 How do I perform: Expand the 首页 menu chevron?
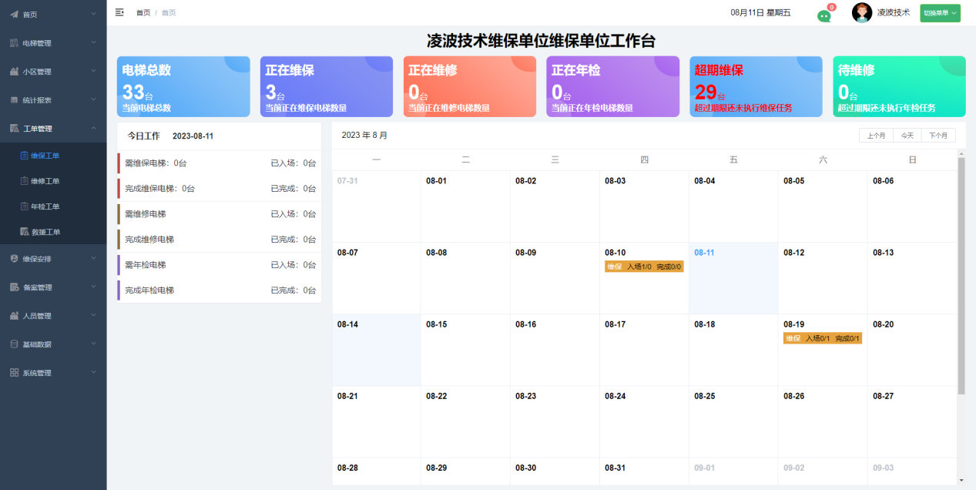(x=93, y=15)
